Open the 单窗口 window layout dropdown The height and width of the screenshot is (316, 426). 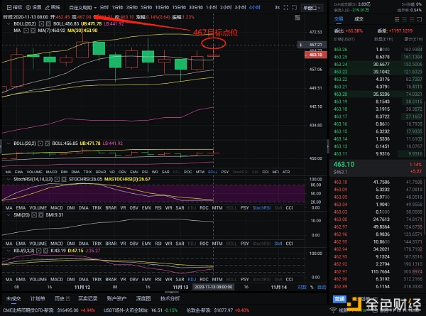tap(312, 8)
